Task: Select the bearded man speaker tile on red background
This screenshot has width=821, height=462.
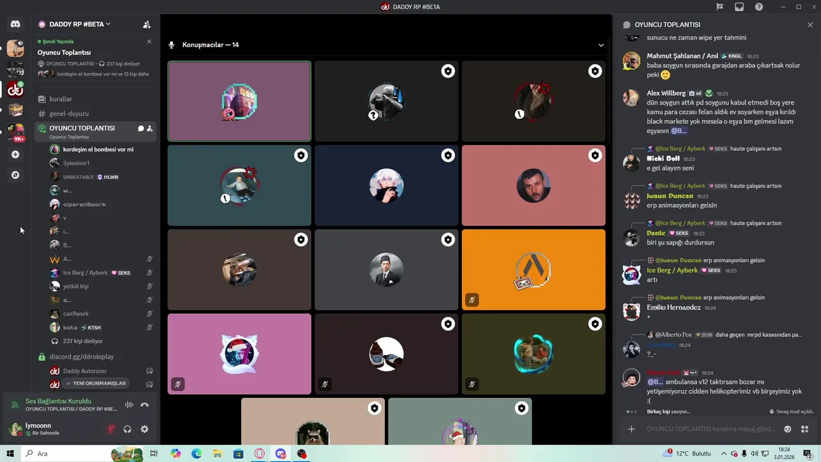Action: (534, 185)
